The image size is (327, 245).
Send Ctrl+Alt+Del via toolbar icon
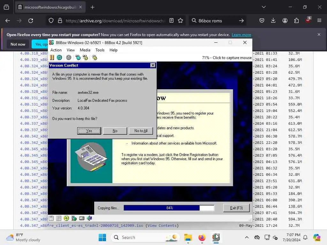pyautogui.click(x=78, y=57)
